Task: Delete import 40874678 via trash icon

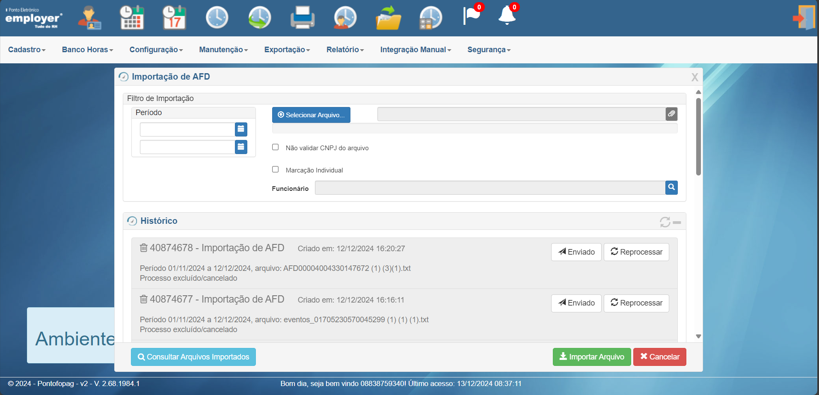Action: tap(144, 248)
